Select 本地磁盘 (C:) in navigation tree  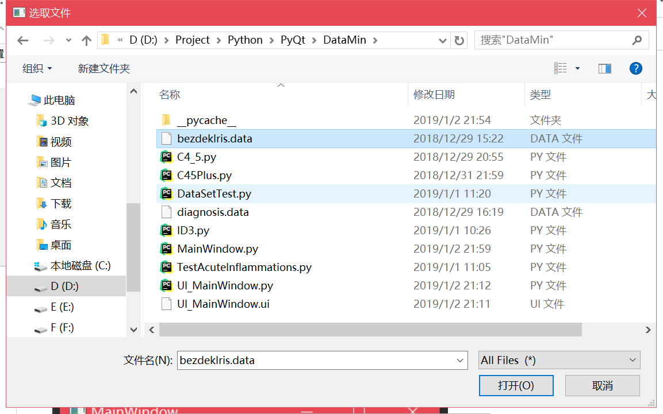pos(80,266)
